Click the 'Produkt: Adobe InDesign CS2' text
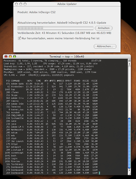The width and height of the screenshot is (136, 179). click(37, 12)
